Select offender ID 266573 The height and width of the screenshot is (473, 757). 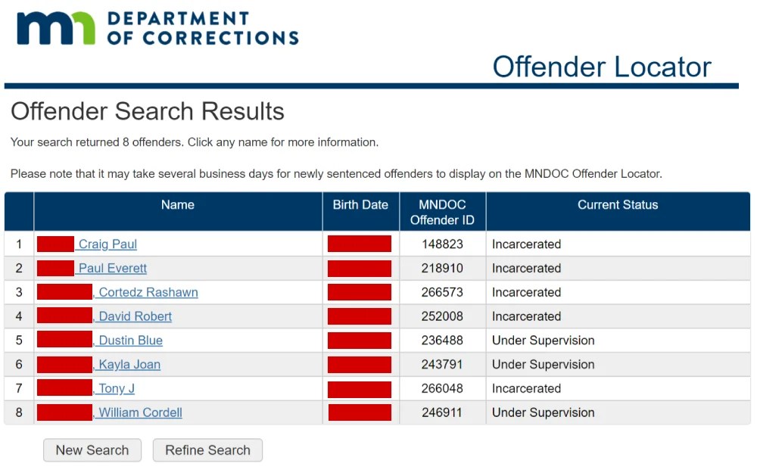pos(442,292)
